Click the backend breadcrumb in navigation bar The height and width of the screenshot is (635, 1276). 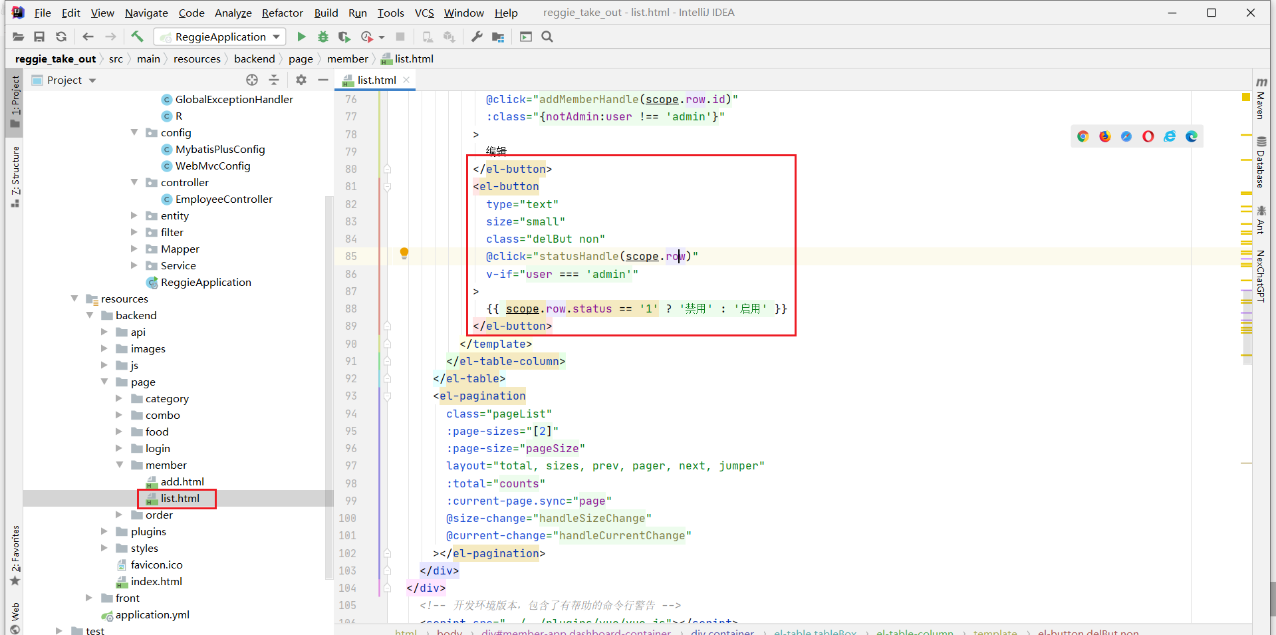click(x=254, y=59)
